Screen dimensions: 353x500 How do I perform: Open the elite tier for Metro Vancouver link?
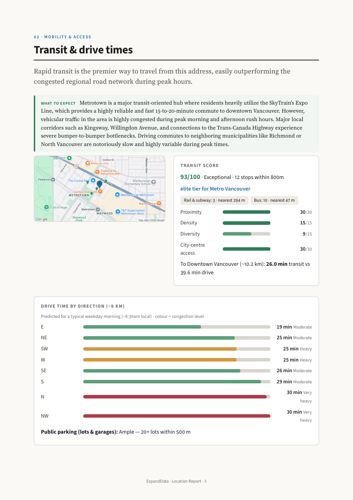(215, 189)
